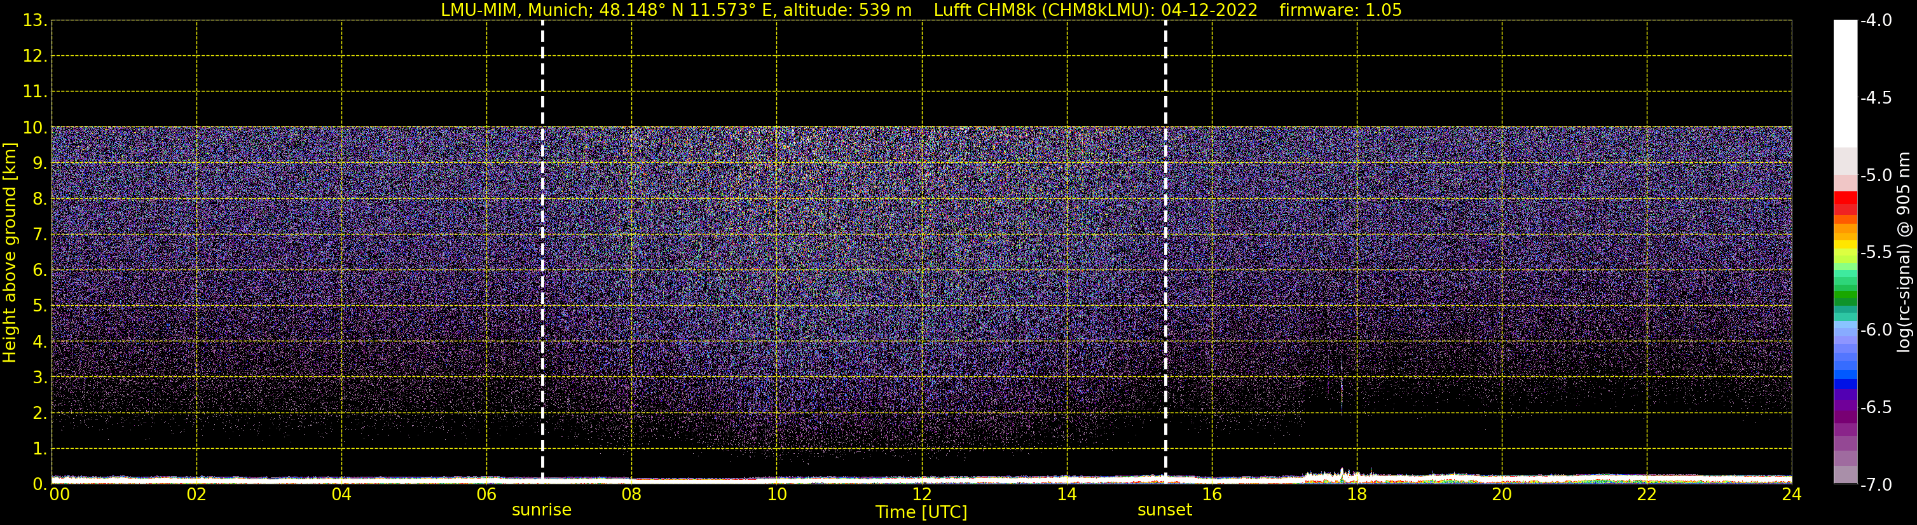Viewport: 1917px width, 525px height.
Task: Click the "6" tick label on the height axis
Action: coord(39,270)
